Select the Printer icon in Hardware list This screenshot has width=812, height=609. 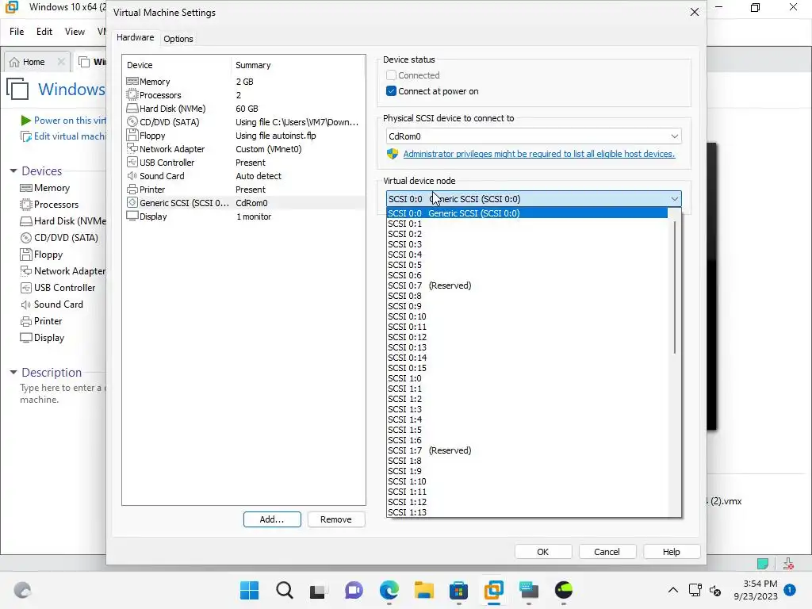tap(132, 189)
